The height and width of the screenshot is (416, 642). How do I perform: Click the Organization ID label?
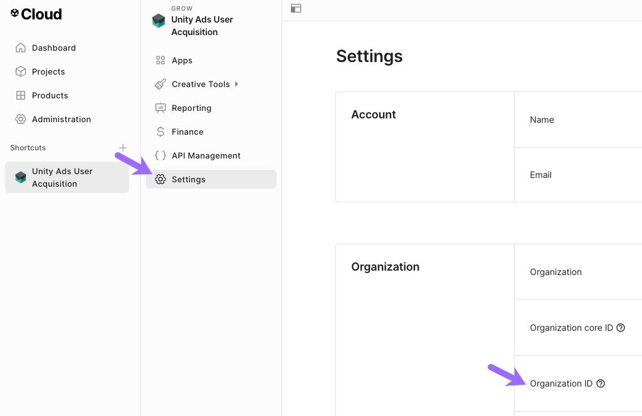pos(561,383)
